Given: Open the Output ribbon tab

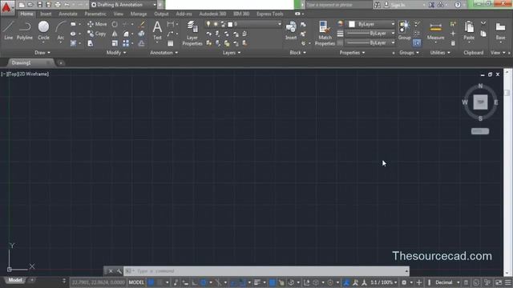Looking at the screenshot, I should pos(161,14).
